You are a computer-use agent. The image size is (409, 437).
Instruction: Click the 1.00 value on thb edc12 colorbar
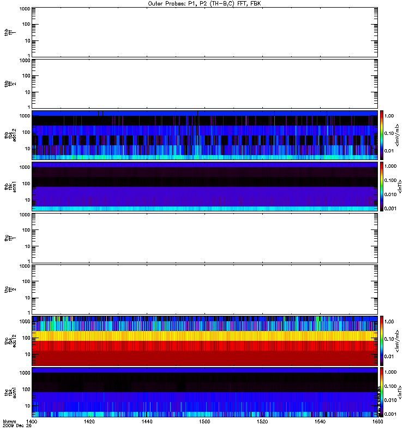tap(389, 116)
